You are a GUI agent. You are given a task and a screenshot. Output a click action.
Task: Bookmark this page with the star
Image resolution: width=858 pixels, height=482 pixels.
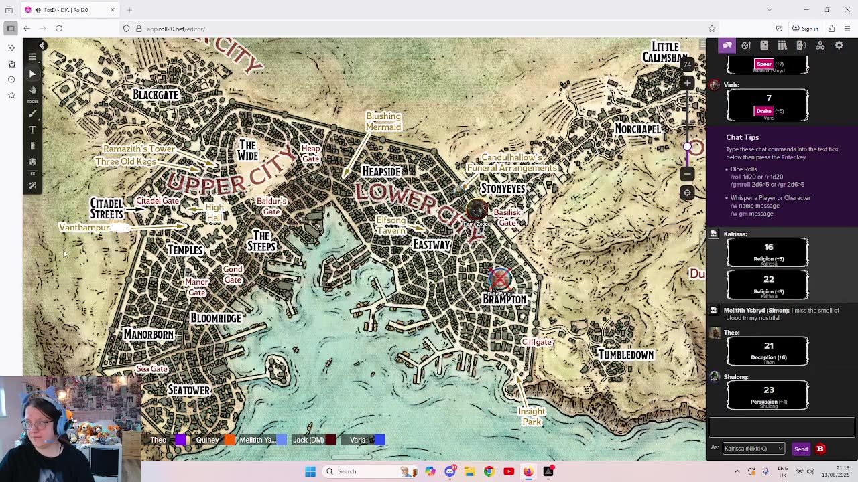click(x=712, y=29)
